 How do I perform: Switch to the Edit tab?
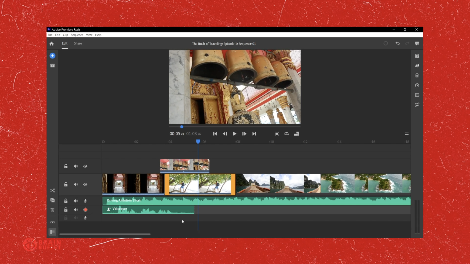[x=64, y=43]
